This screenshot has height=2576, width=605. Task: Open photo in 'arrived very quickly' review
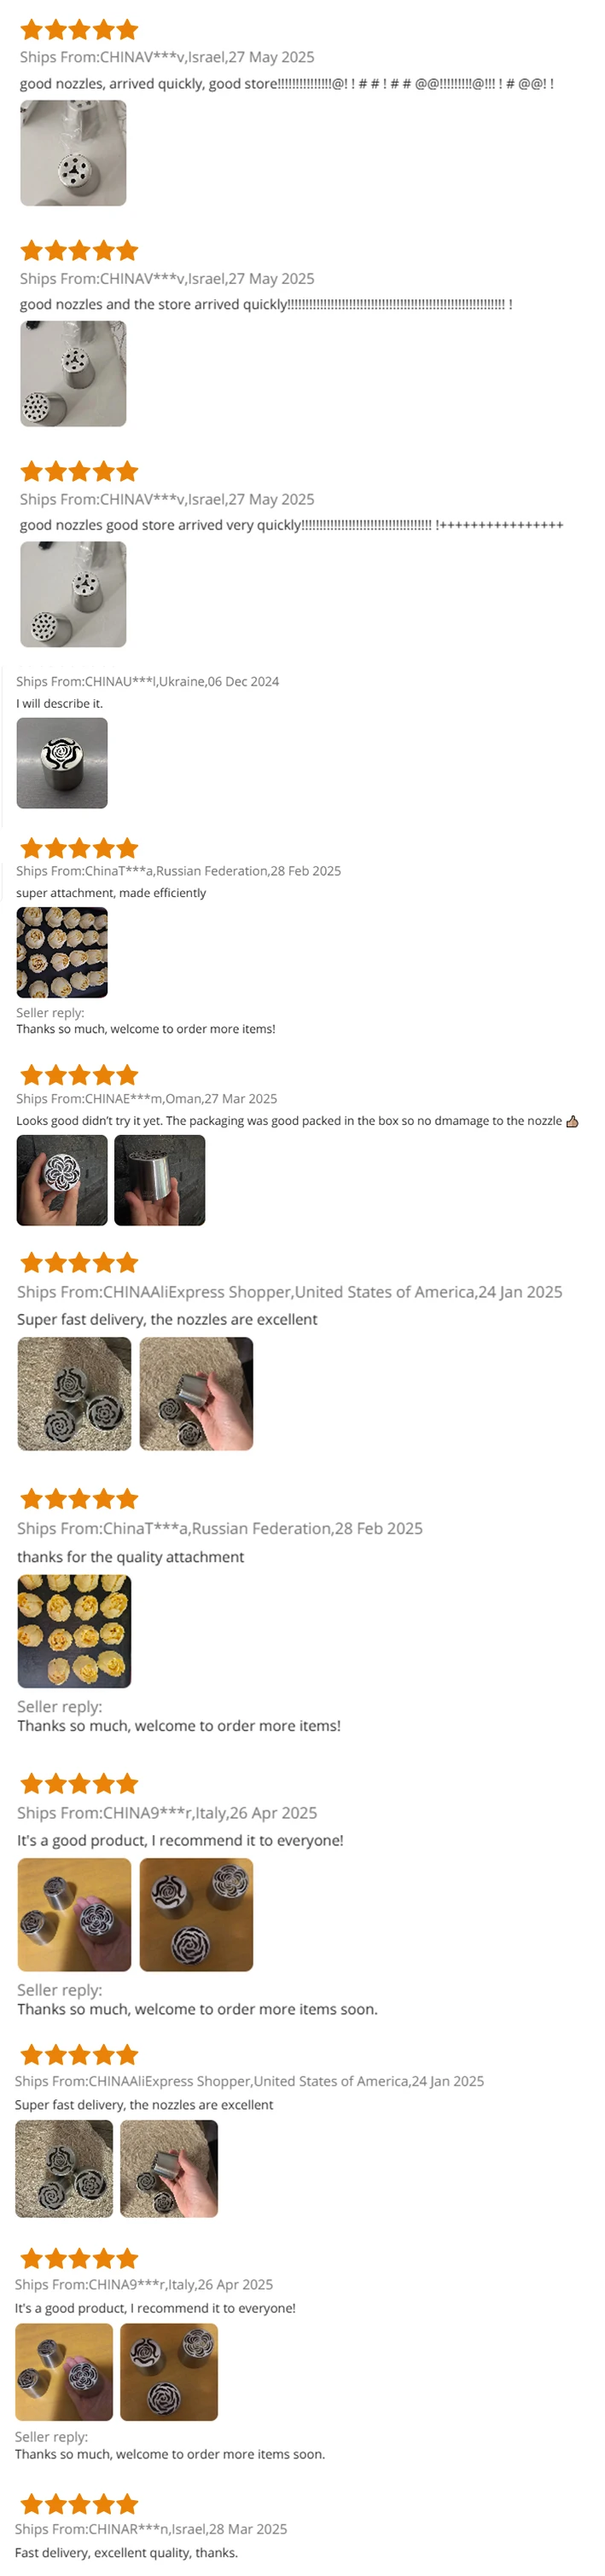point(73,594)
